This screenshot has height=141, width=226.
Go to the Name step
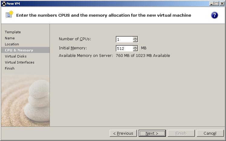point(10,38)
